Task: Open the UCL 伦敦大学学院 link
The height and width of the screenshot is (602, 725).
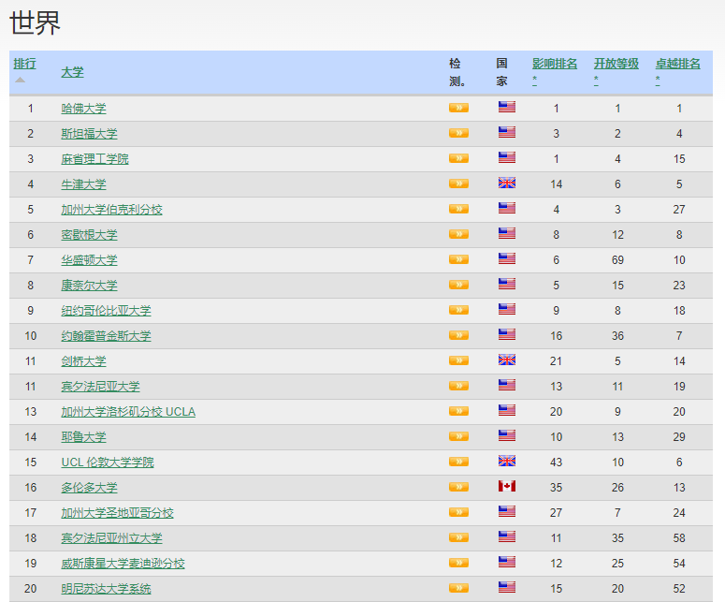Action: (x=108, y=463)
